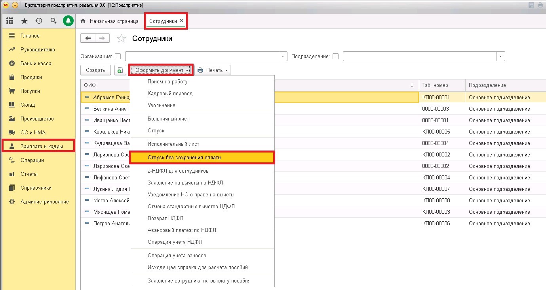Enable the Организация filter checkbox
546x290 pixels.
[118, 56]
